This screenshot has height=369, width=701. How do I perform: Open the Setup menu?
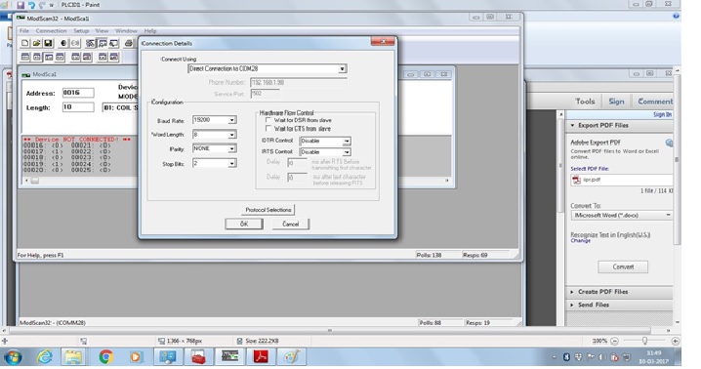click(x=81, y=31)
